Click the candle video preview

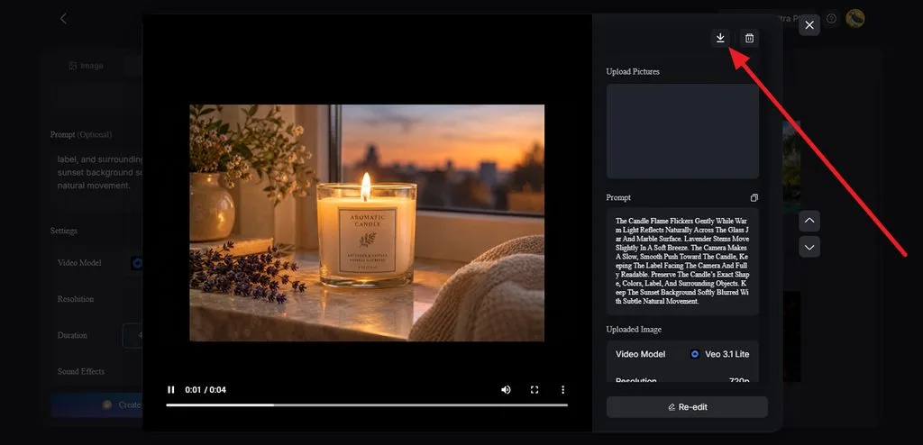click(x=367, y=222)
